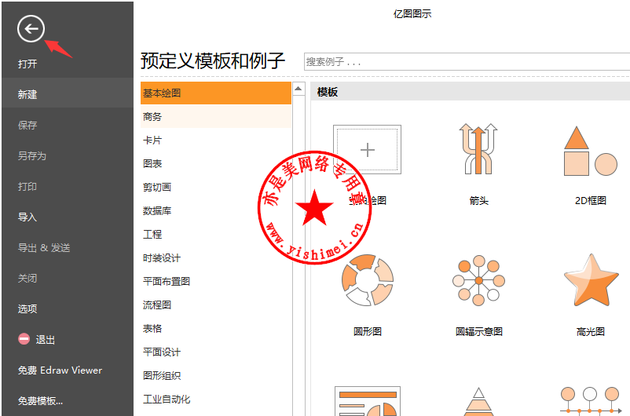This screenshot has height=416, width=630.
Task: Focus the 搜索例子 search field
Action: click(467, 62)
